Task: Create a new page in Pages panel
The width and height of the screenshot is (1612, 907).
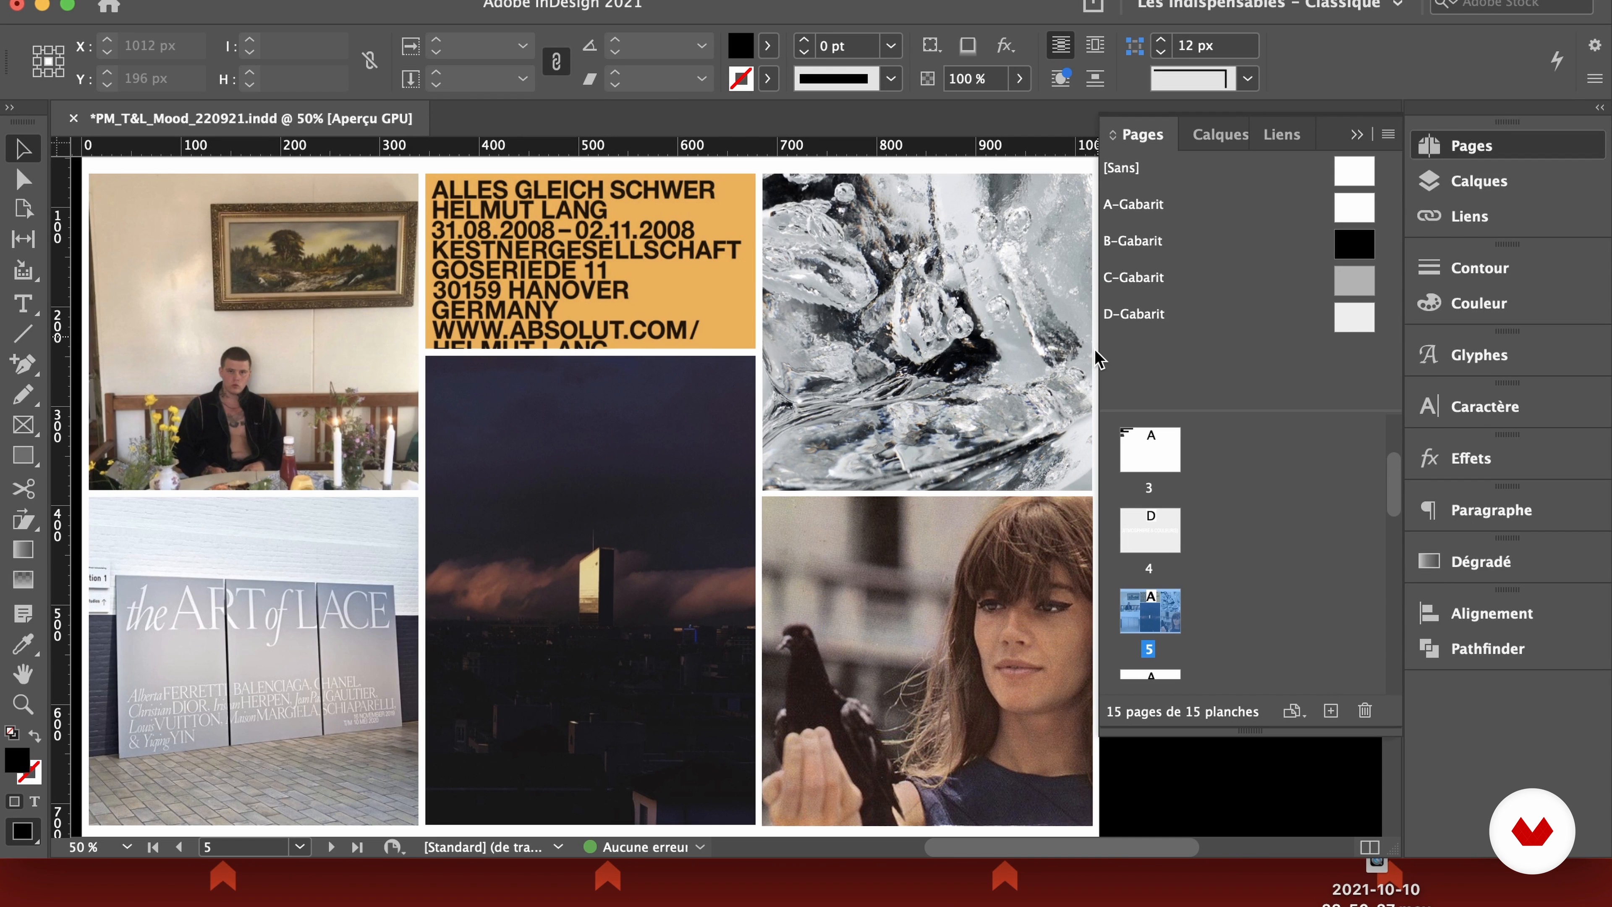Action: [x=1331, y=711]
